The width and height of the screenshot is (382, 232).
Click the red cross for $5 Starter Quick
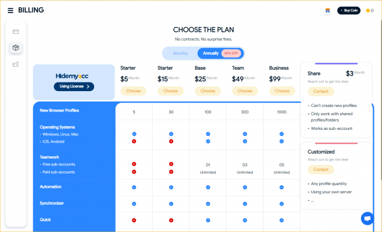point(134,221)
